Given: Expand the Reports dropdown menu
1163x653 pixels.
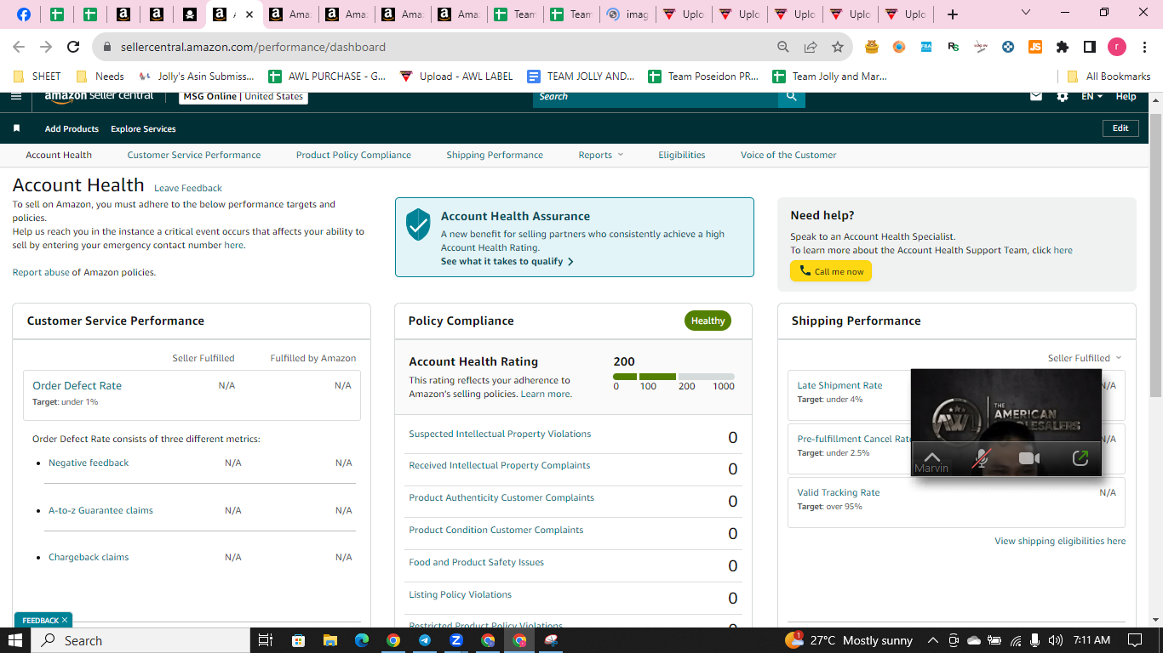Looking at the screenshot, I should (x=601, y=155).
